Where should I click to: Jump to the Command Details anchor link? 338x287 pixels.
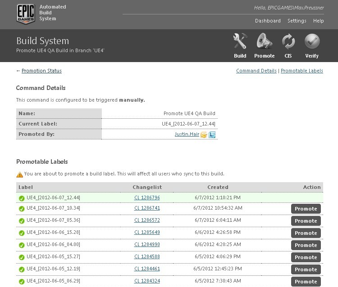(x=256, y=71)
